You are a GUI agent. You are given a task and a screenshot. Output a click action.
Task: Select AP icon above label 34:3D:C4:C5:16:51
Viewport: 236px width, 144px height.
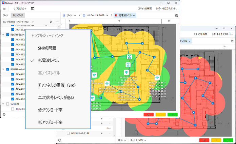(x=126, y=73)
